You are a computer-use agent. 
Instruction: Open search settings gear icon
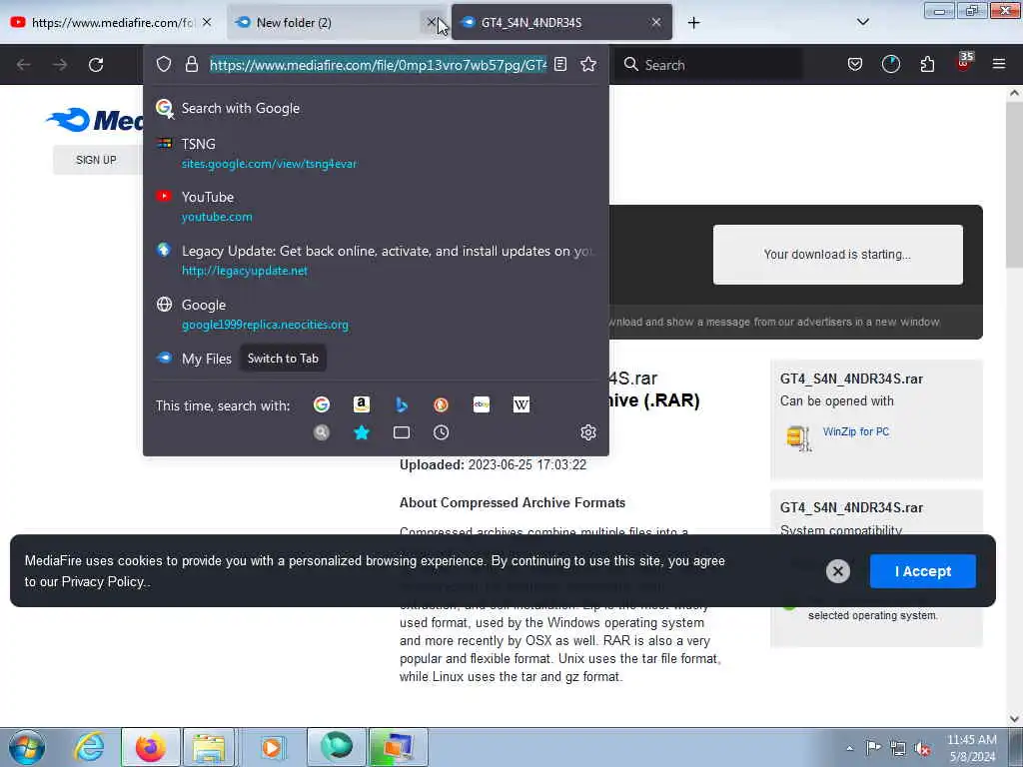588,432
